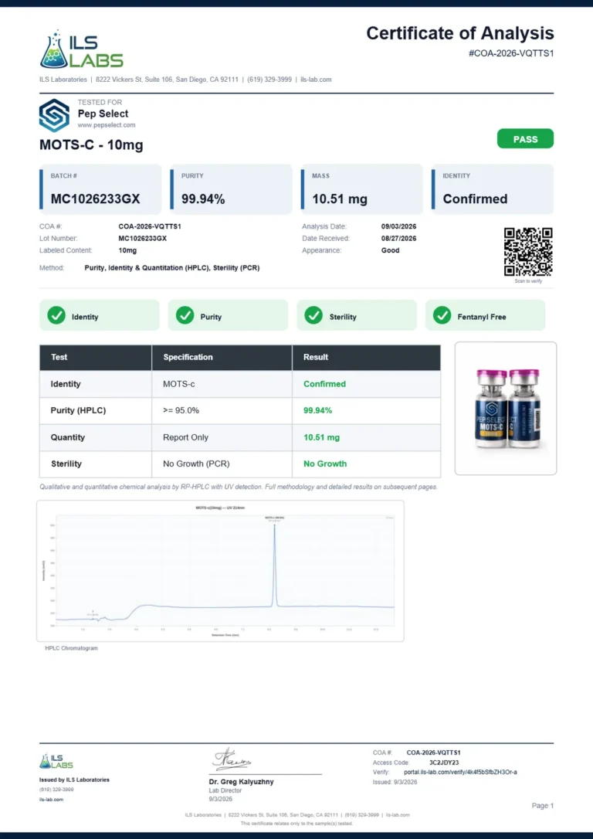Click the table 'Quantity' row label
Image resolution: width=593 pixels, height=839 pixels.
click(68, 437)
